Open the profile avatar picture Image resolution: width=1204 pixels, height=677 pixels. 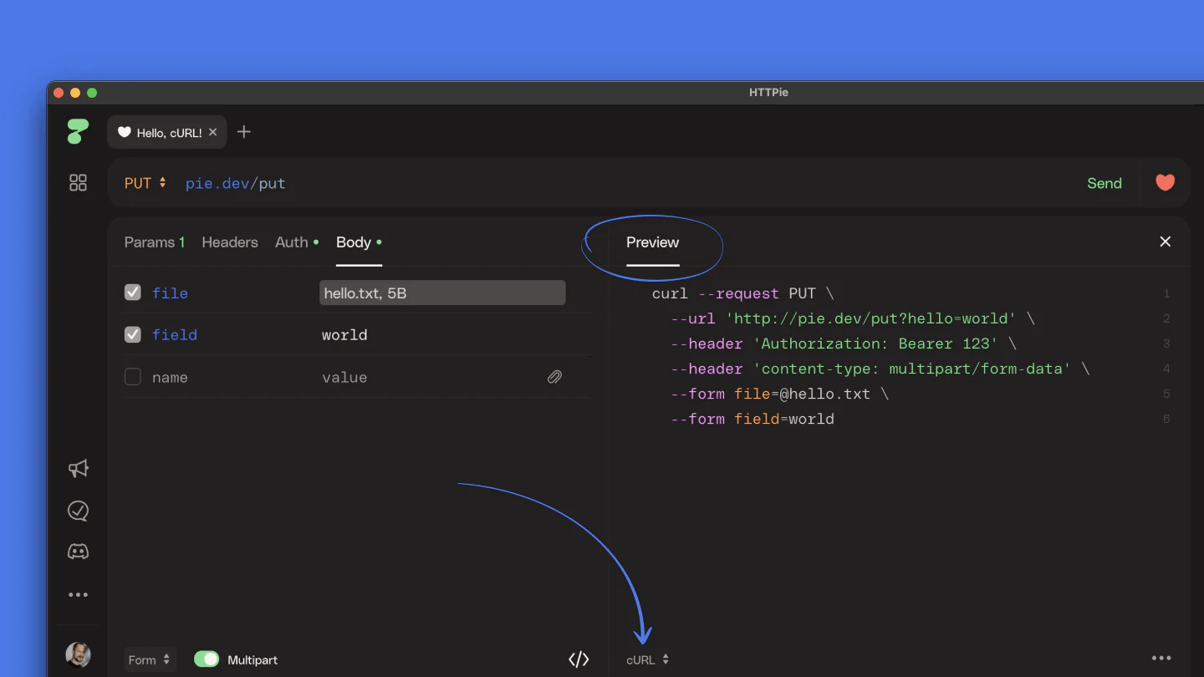tap(78, 654)
